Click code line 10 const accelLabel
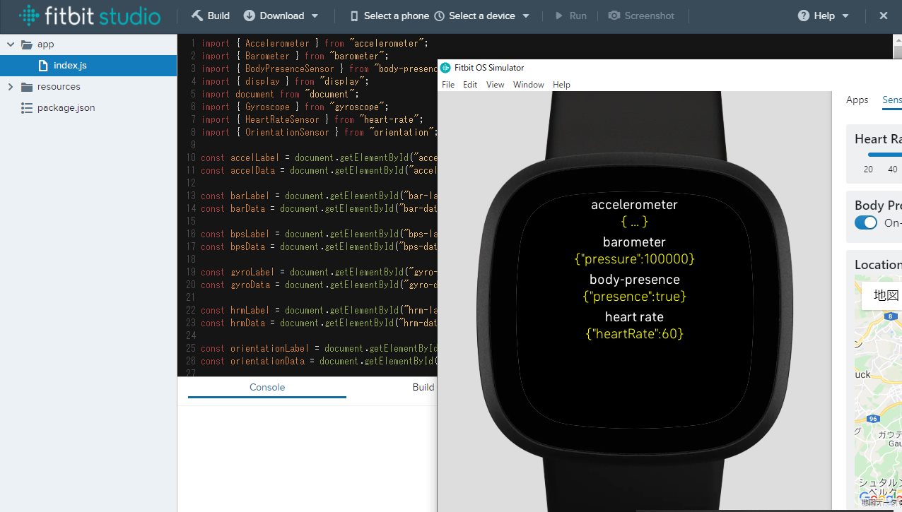 (x=319, y=157)
